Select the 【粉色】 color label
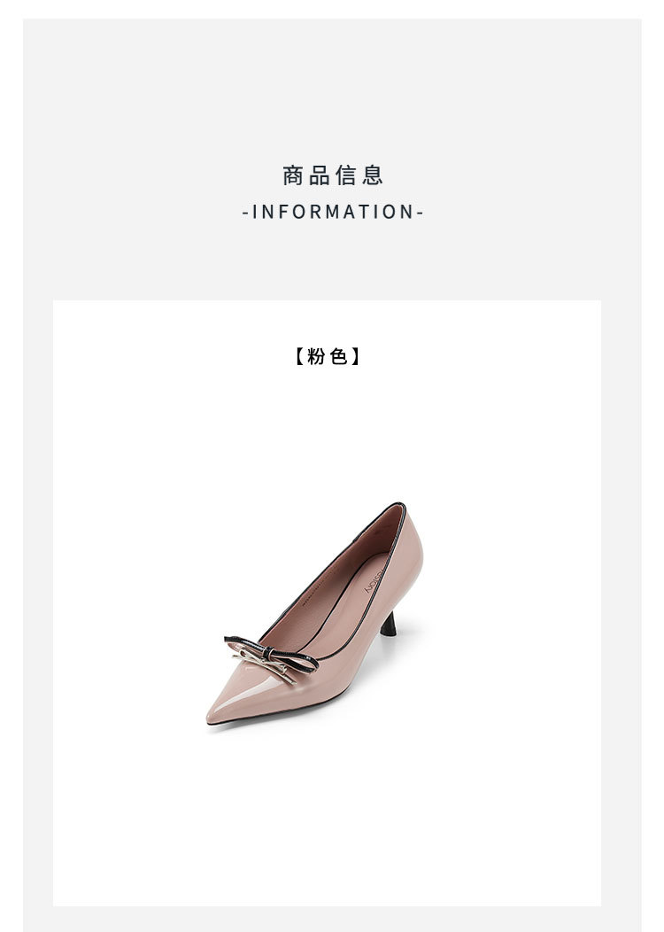Viewport: 664px width, 932px height. [x=328, y=356]
